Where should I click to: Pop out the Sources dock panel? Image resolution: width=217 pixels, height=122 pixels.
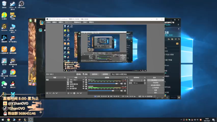86,78
